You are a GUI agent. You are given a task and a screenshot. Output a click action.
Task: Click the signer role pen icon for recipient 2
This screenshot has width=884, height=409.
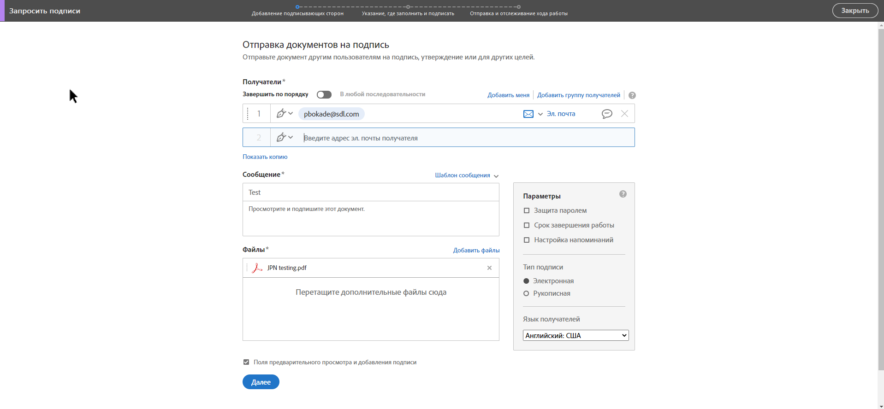point(281,137)
